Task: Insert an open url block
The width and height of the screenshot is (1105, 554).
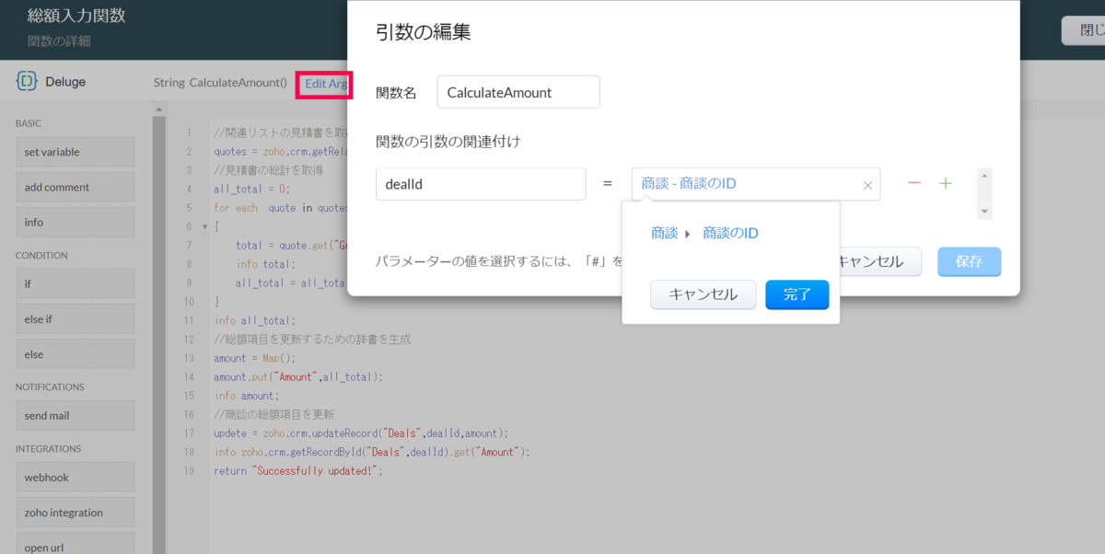Action: pos(75,545)
